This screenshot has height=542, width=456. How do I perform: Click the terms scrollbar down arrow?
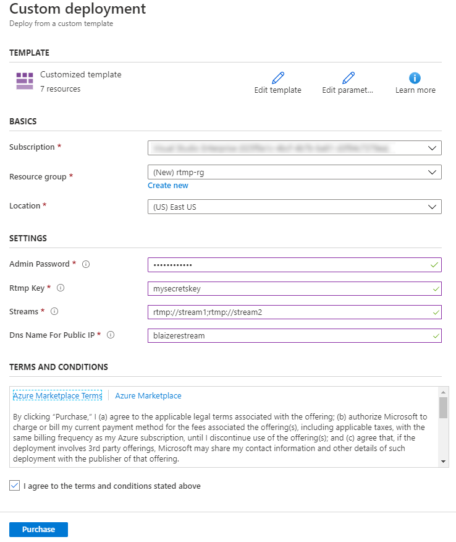tap(444, 462)
